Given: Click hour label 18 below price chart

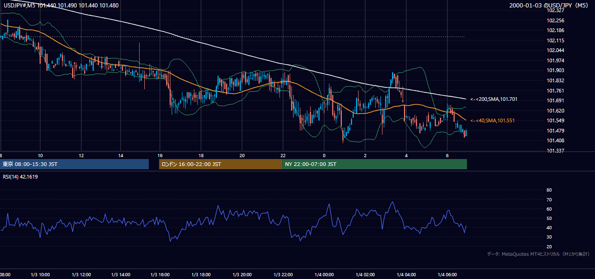Looking at the screenshot, I should point(202,155).
